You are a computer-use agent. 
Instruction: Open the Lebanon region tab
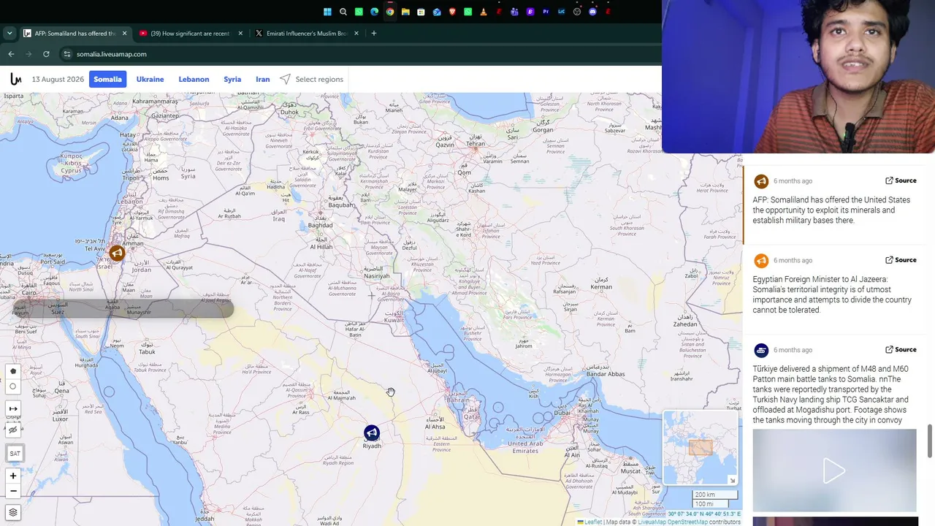194,79
